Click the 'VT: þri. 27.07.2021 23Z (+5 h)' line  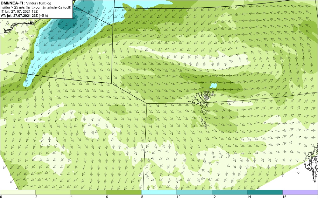pyautogui.click(x=24, y=16)
